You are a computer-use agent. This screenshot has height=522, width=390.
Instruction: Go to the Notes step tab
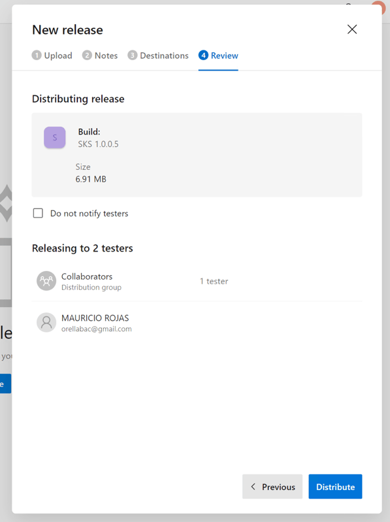100,56
